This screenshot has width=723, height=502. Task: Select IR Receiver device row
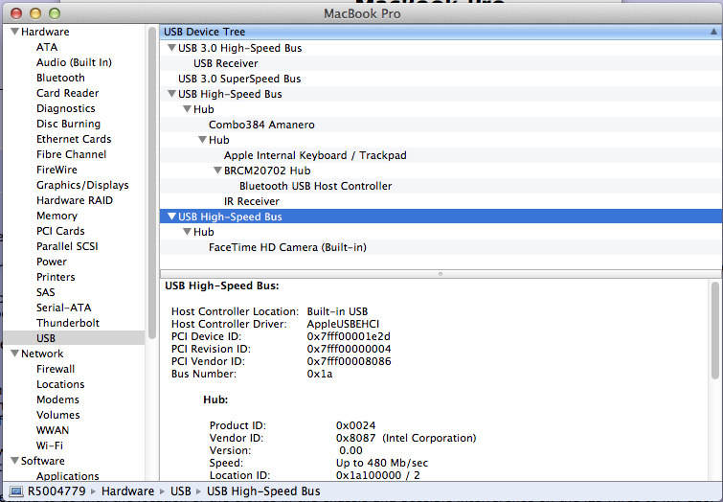point(441,201)
